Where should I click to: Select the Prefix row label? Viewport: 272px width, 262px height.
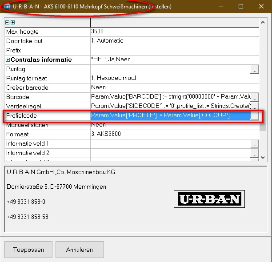13,51
